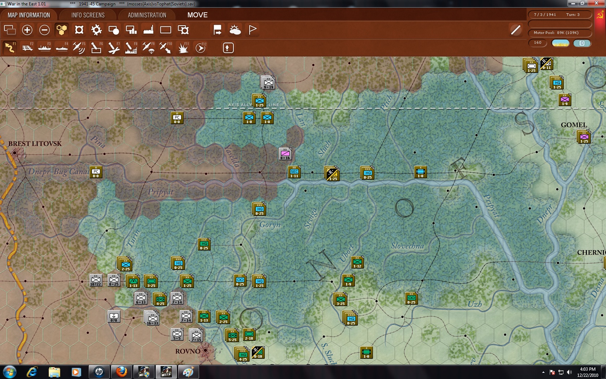Switch to the Info Screens tab
The image size is (606, 379).
pos(88,15)
